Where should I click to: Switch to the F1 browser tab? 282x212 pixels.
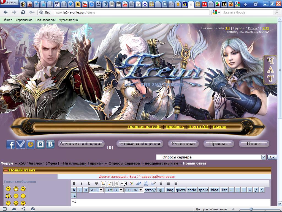(x=204, y=4)
